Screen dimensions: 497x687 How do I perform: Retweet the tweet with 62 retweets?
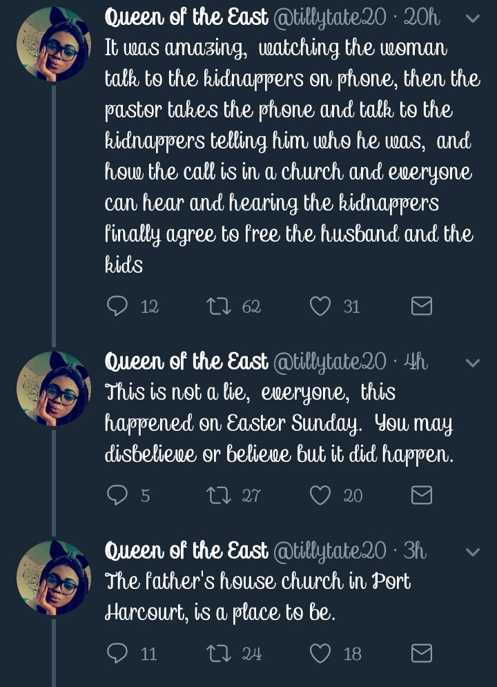[220, 306]
